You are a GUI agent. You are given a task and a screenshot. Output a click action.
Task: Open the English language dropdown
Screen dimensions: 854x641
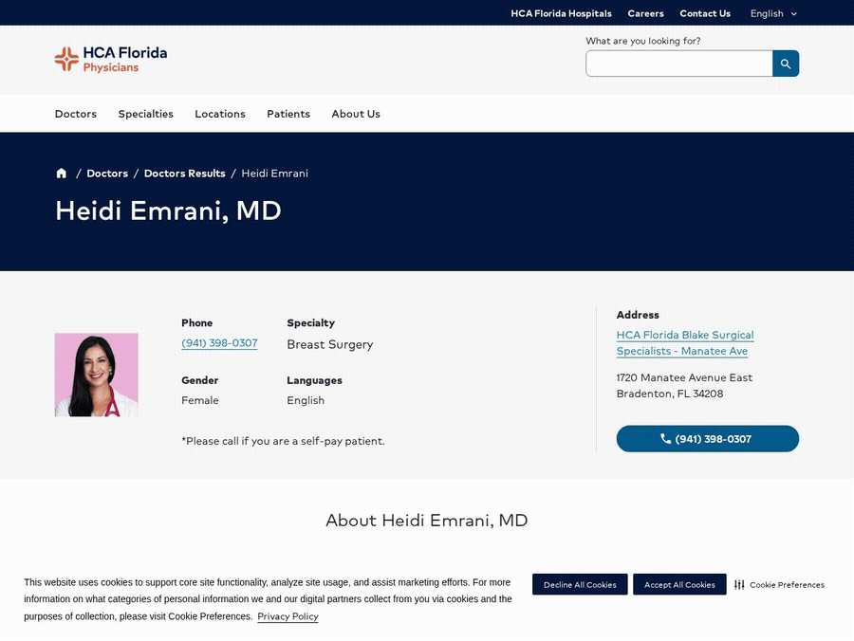tap(773, 13)
